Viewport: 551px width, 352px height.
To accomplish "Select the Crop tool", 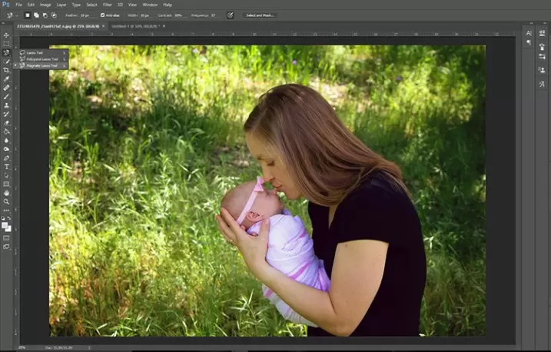I will (6, 70).
